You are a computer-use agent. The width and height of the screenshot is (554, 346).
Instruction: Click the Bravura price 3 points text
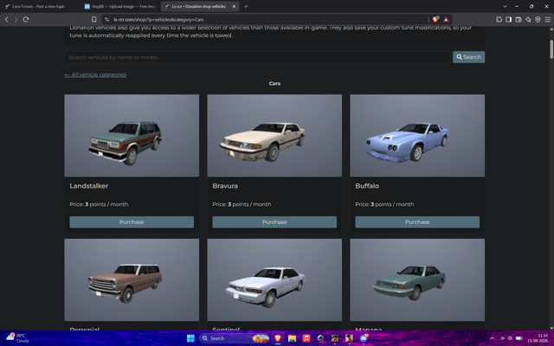pos(242,204)
